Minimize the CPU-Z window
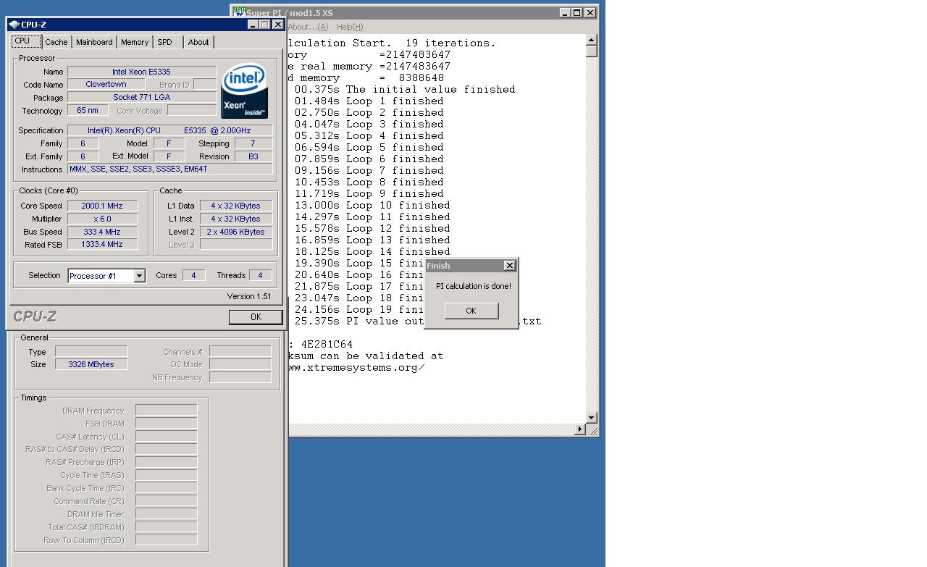Image resolution: width=927 pixels, height=567 pixels. tap(253, 25)
